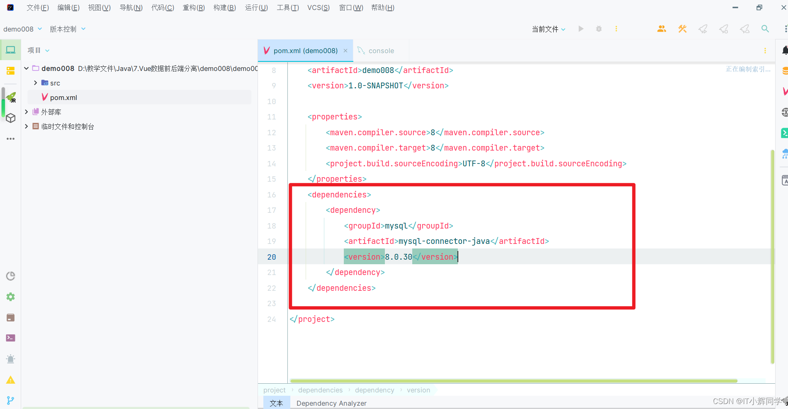The width and height of the screenshot is (788, 409).
Task: Open the Git branch sidebar icon
Action: tap(11, 400)
